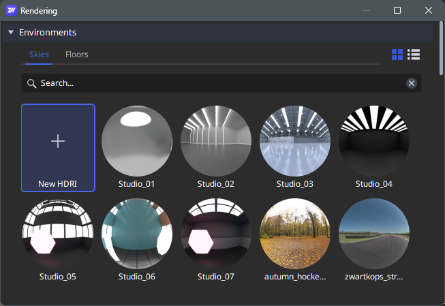The height and width of the screenshot is (306, 445).
Task: Choose the Studio_03 HDRI environment
Action: tap(295, 142)
